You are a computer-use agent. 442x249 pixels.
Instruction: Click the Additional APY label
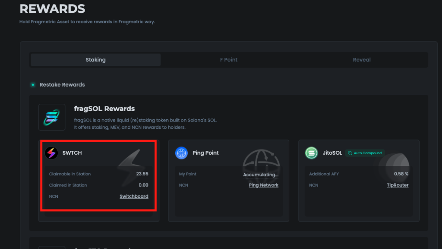tap(324, 174)
